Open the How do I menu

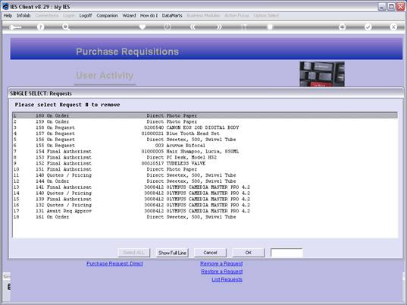coord(149,16)
